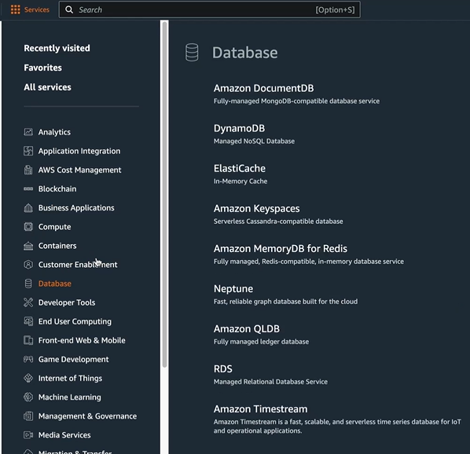Select Management & Governance category

(87, 416)
